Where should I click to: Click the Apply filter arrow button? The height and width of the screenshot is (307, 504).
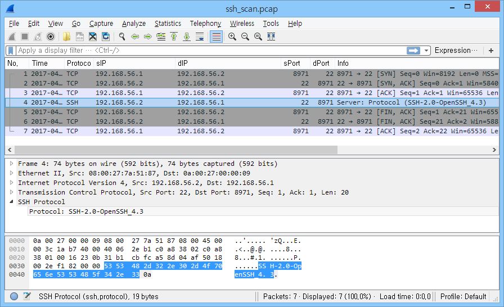(413, 51)
